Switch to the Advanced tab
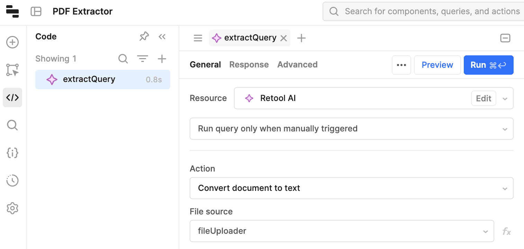 coord(297,65)
